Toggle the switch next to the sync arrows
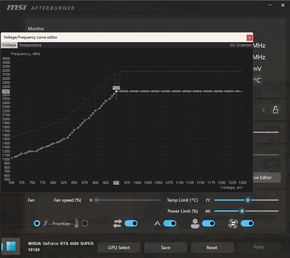 131,223
